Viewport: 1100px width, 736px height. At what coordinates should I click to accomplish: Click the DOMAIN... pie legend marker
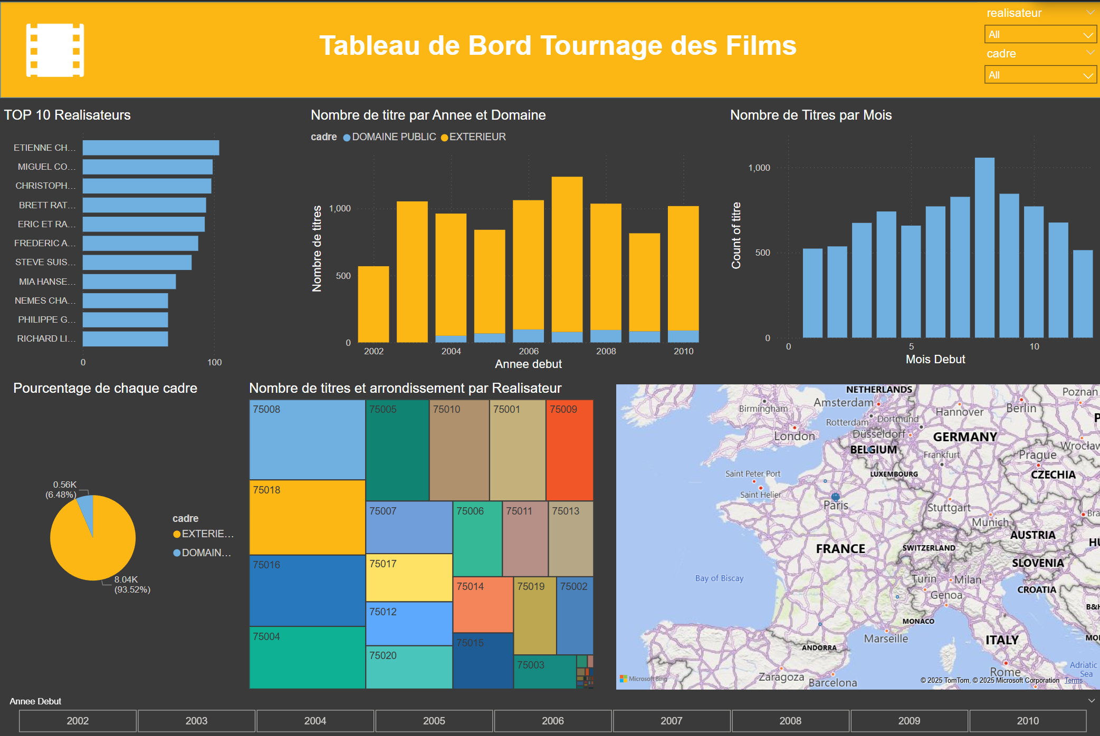[177, 553]
